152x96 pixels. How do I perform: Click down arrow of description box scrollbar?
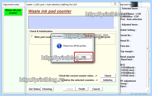click(x=115, y=27)
